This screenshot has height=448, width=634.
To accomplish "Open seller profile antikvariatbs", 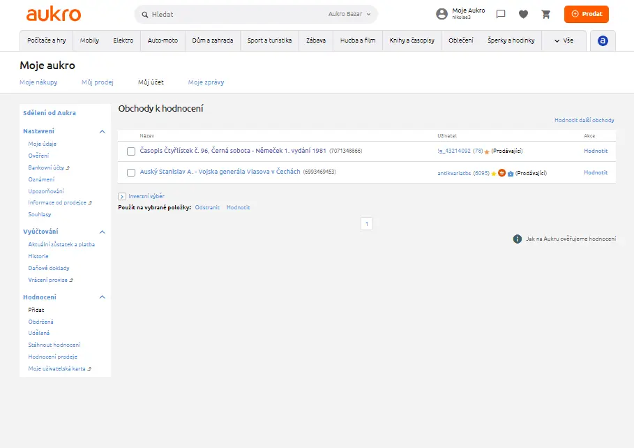I will pyautogui.click(x=454, y=173).
